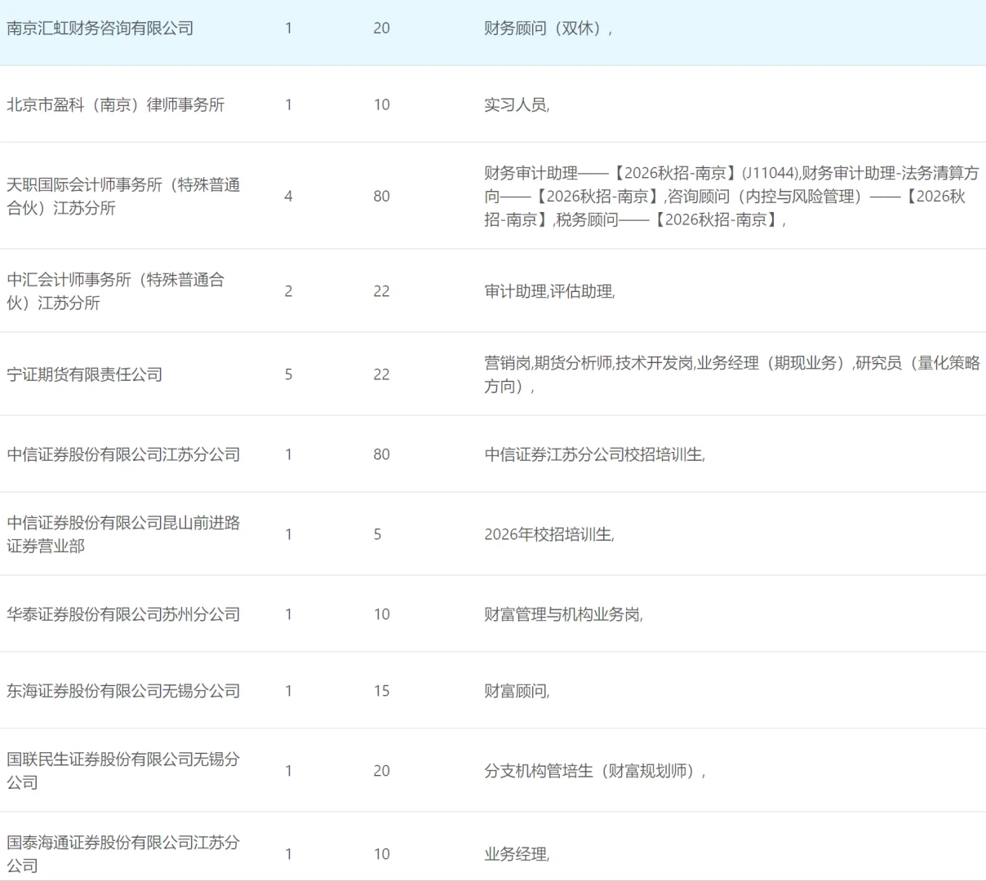Select company 国泰海通证券股份有限公司江苏分公司
Image resolution: width=986 pixels, height=881 pixels.
click(x=123, y=854)
